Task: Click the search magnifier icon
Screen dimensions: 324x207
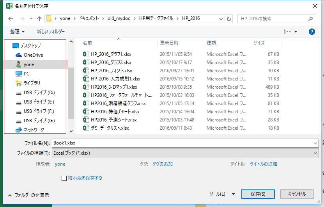Action: point(310,19)
